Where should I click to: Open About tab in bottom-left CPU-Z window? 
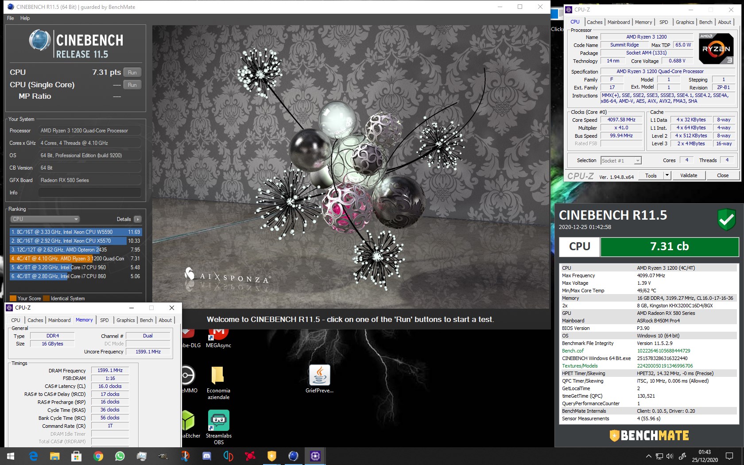tap(165, 320)
